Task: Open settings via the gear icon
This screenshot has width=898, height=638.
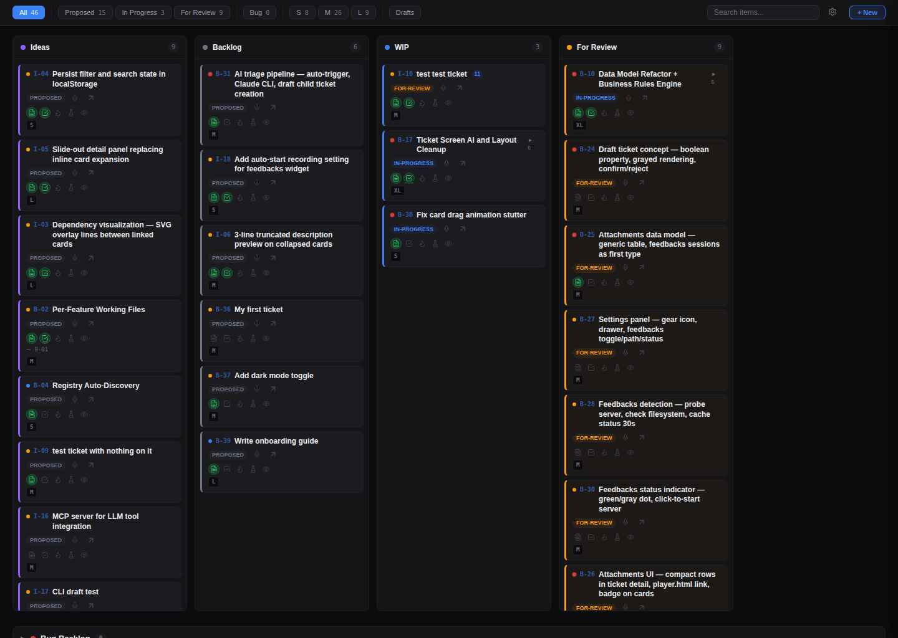Action: 833,12
